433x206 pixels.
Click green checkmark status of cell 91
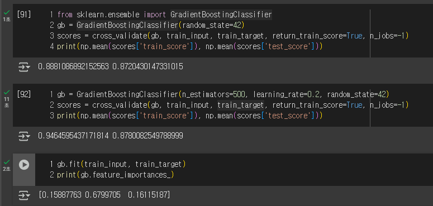(7, 12)
